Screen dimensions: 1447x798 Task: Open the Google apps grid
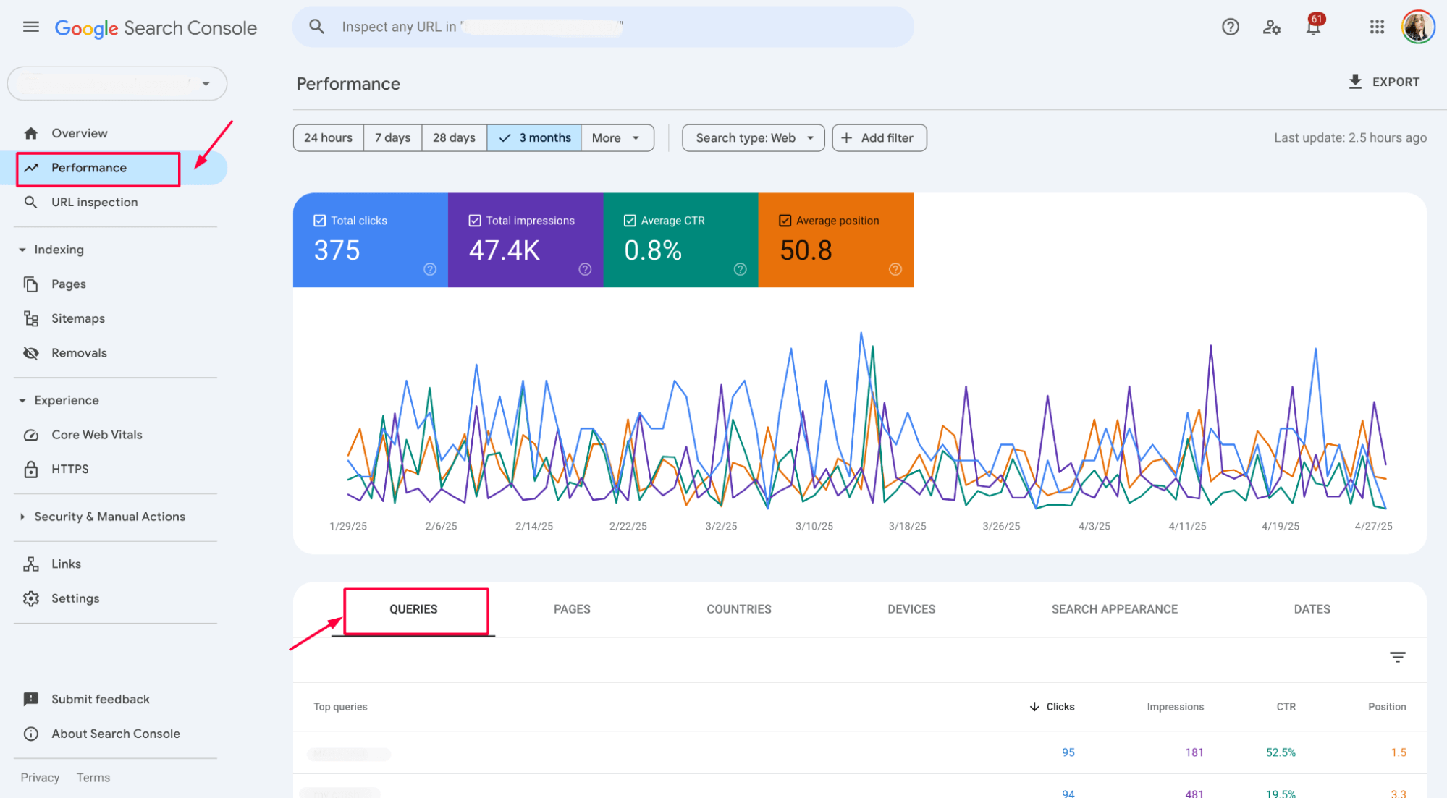pyautogui.click(x=1377, y=27)
